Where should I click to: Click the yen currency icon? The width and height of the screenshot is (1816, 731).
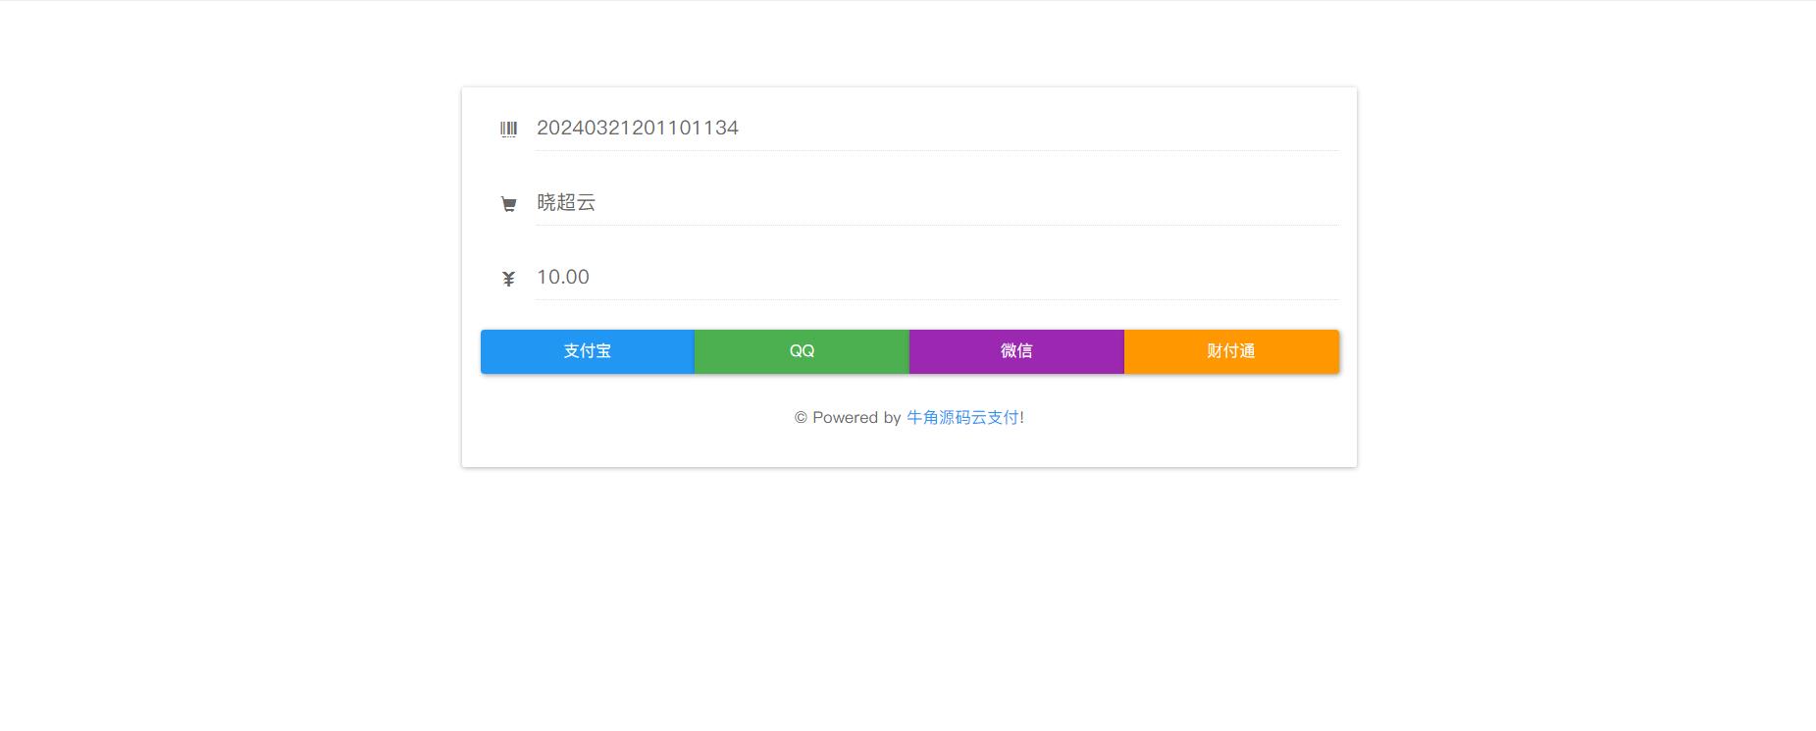tap(508, 279)
